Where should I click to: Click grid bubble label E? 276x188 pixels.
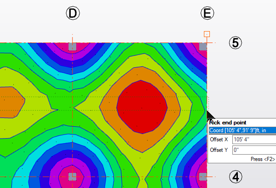(208, 13)
